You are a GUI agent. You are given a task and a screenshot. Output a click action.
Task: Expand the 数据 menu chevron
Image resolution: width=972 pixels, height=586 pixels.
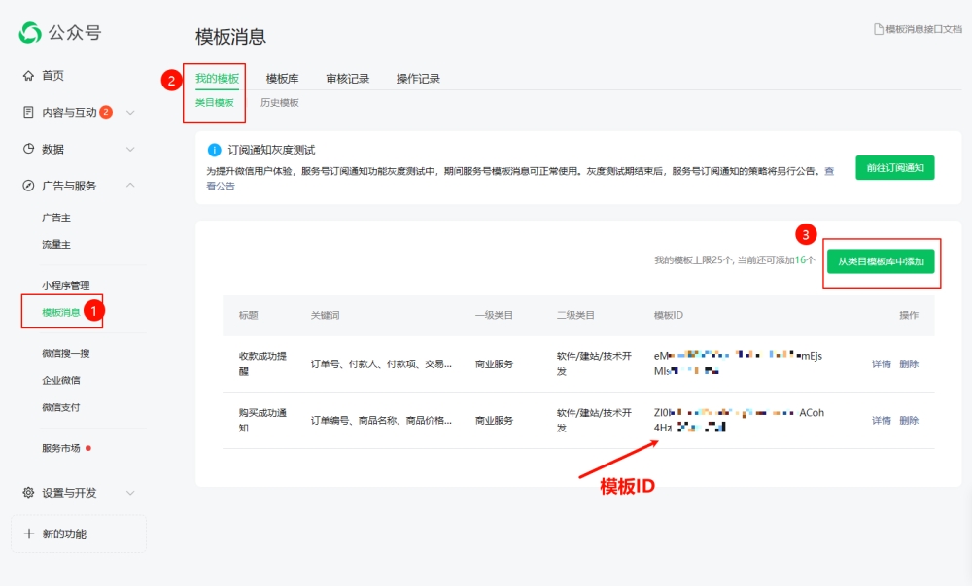click(130, 149)
